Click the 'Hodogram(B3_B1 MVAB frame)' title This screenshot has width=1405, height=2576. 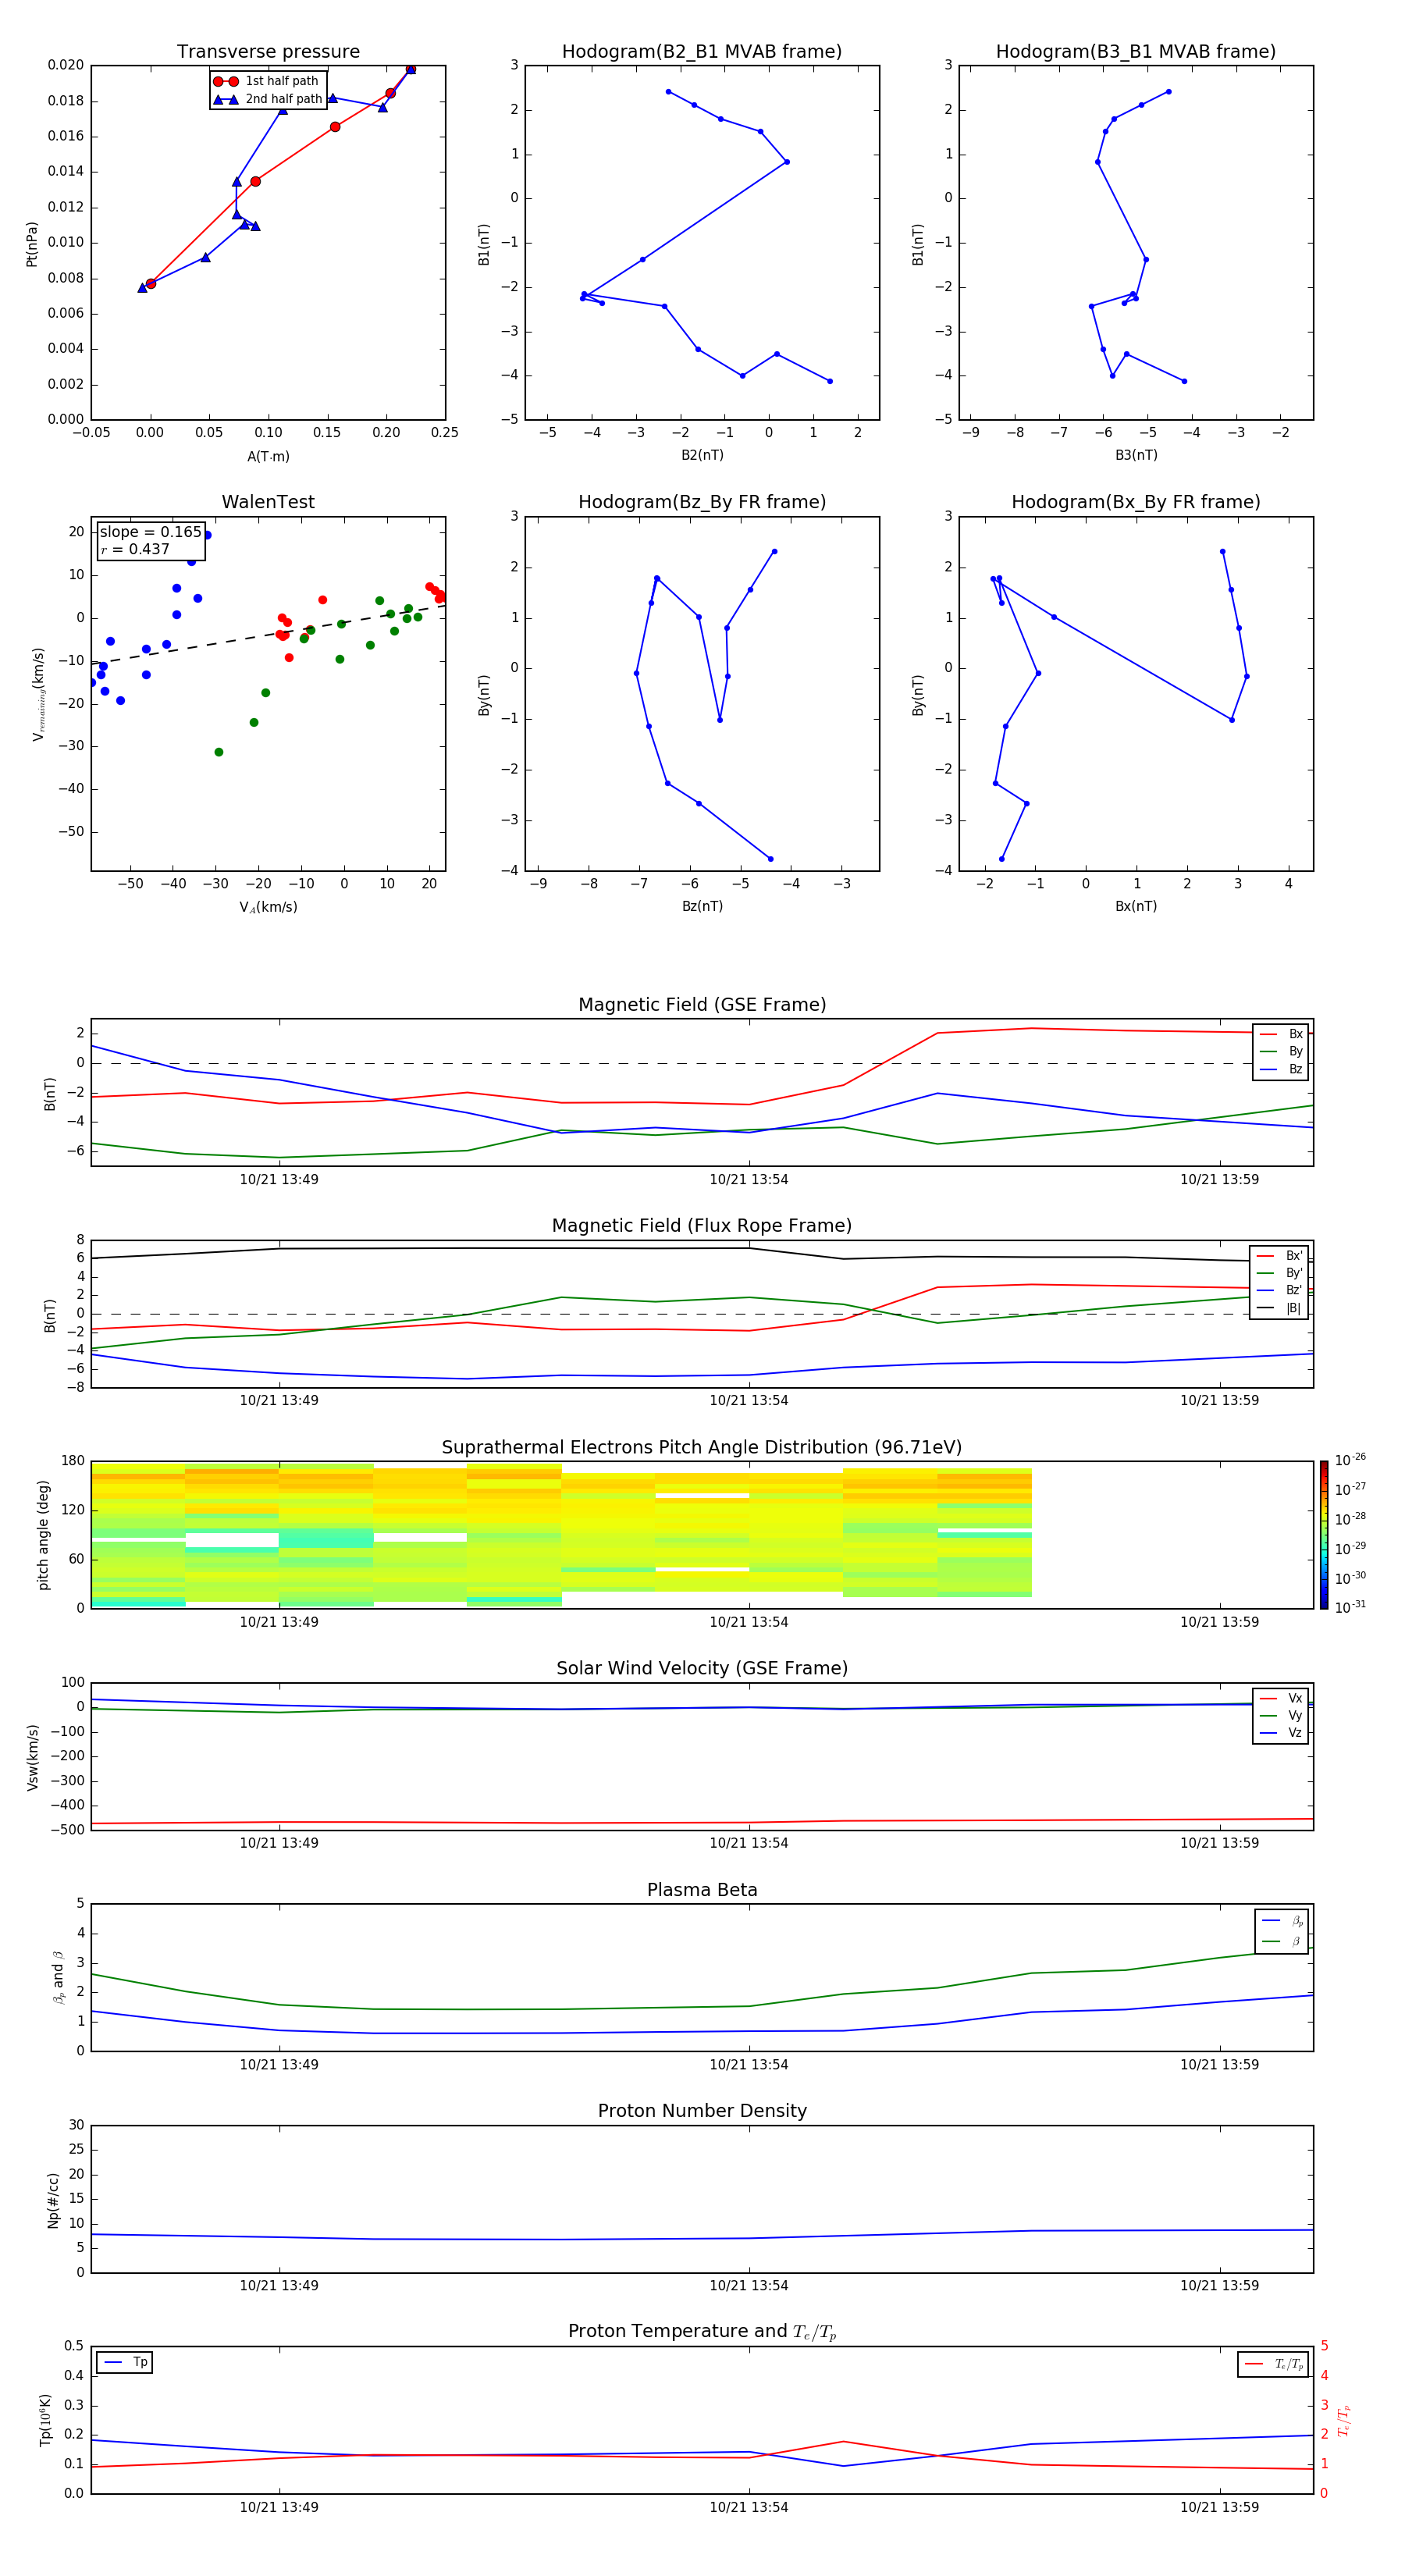point(1136,52)
